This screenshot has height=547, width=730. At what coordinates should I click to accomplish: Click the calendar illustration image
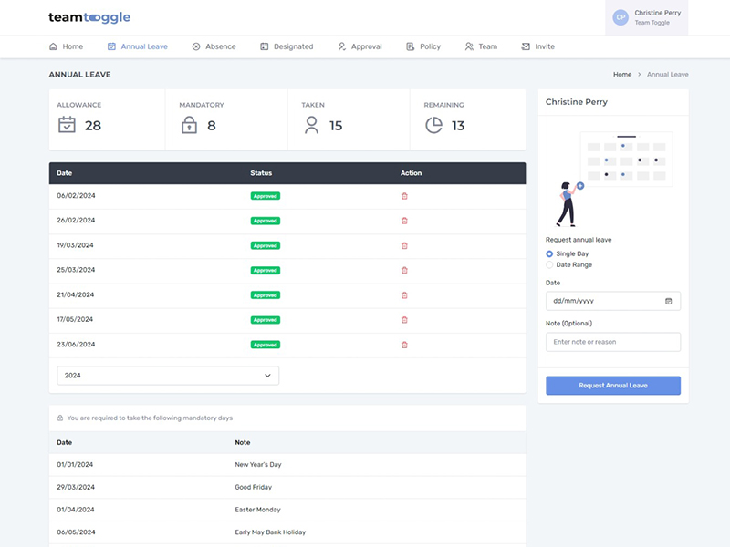click(613, 179)
